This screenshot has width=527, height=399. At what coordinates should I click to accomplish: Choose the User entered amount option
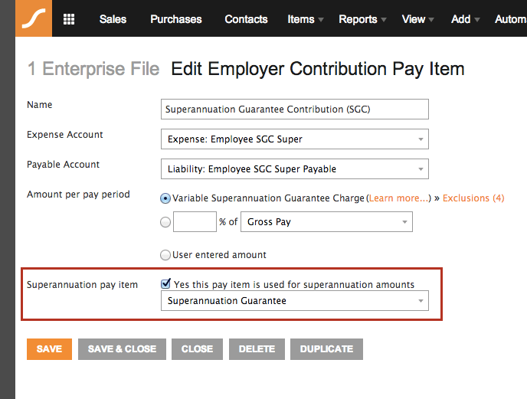165,255
